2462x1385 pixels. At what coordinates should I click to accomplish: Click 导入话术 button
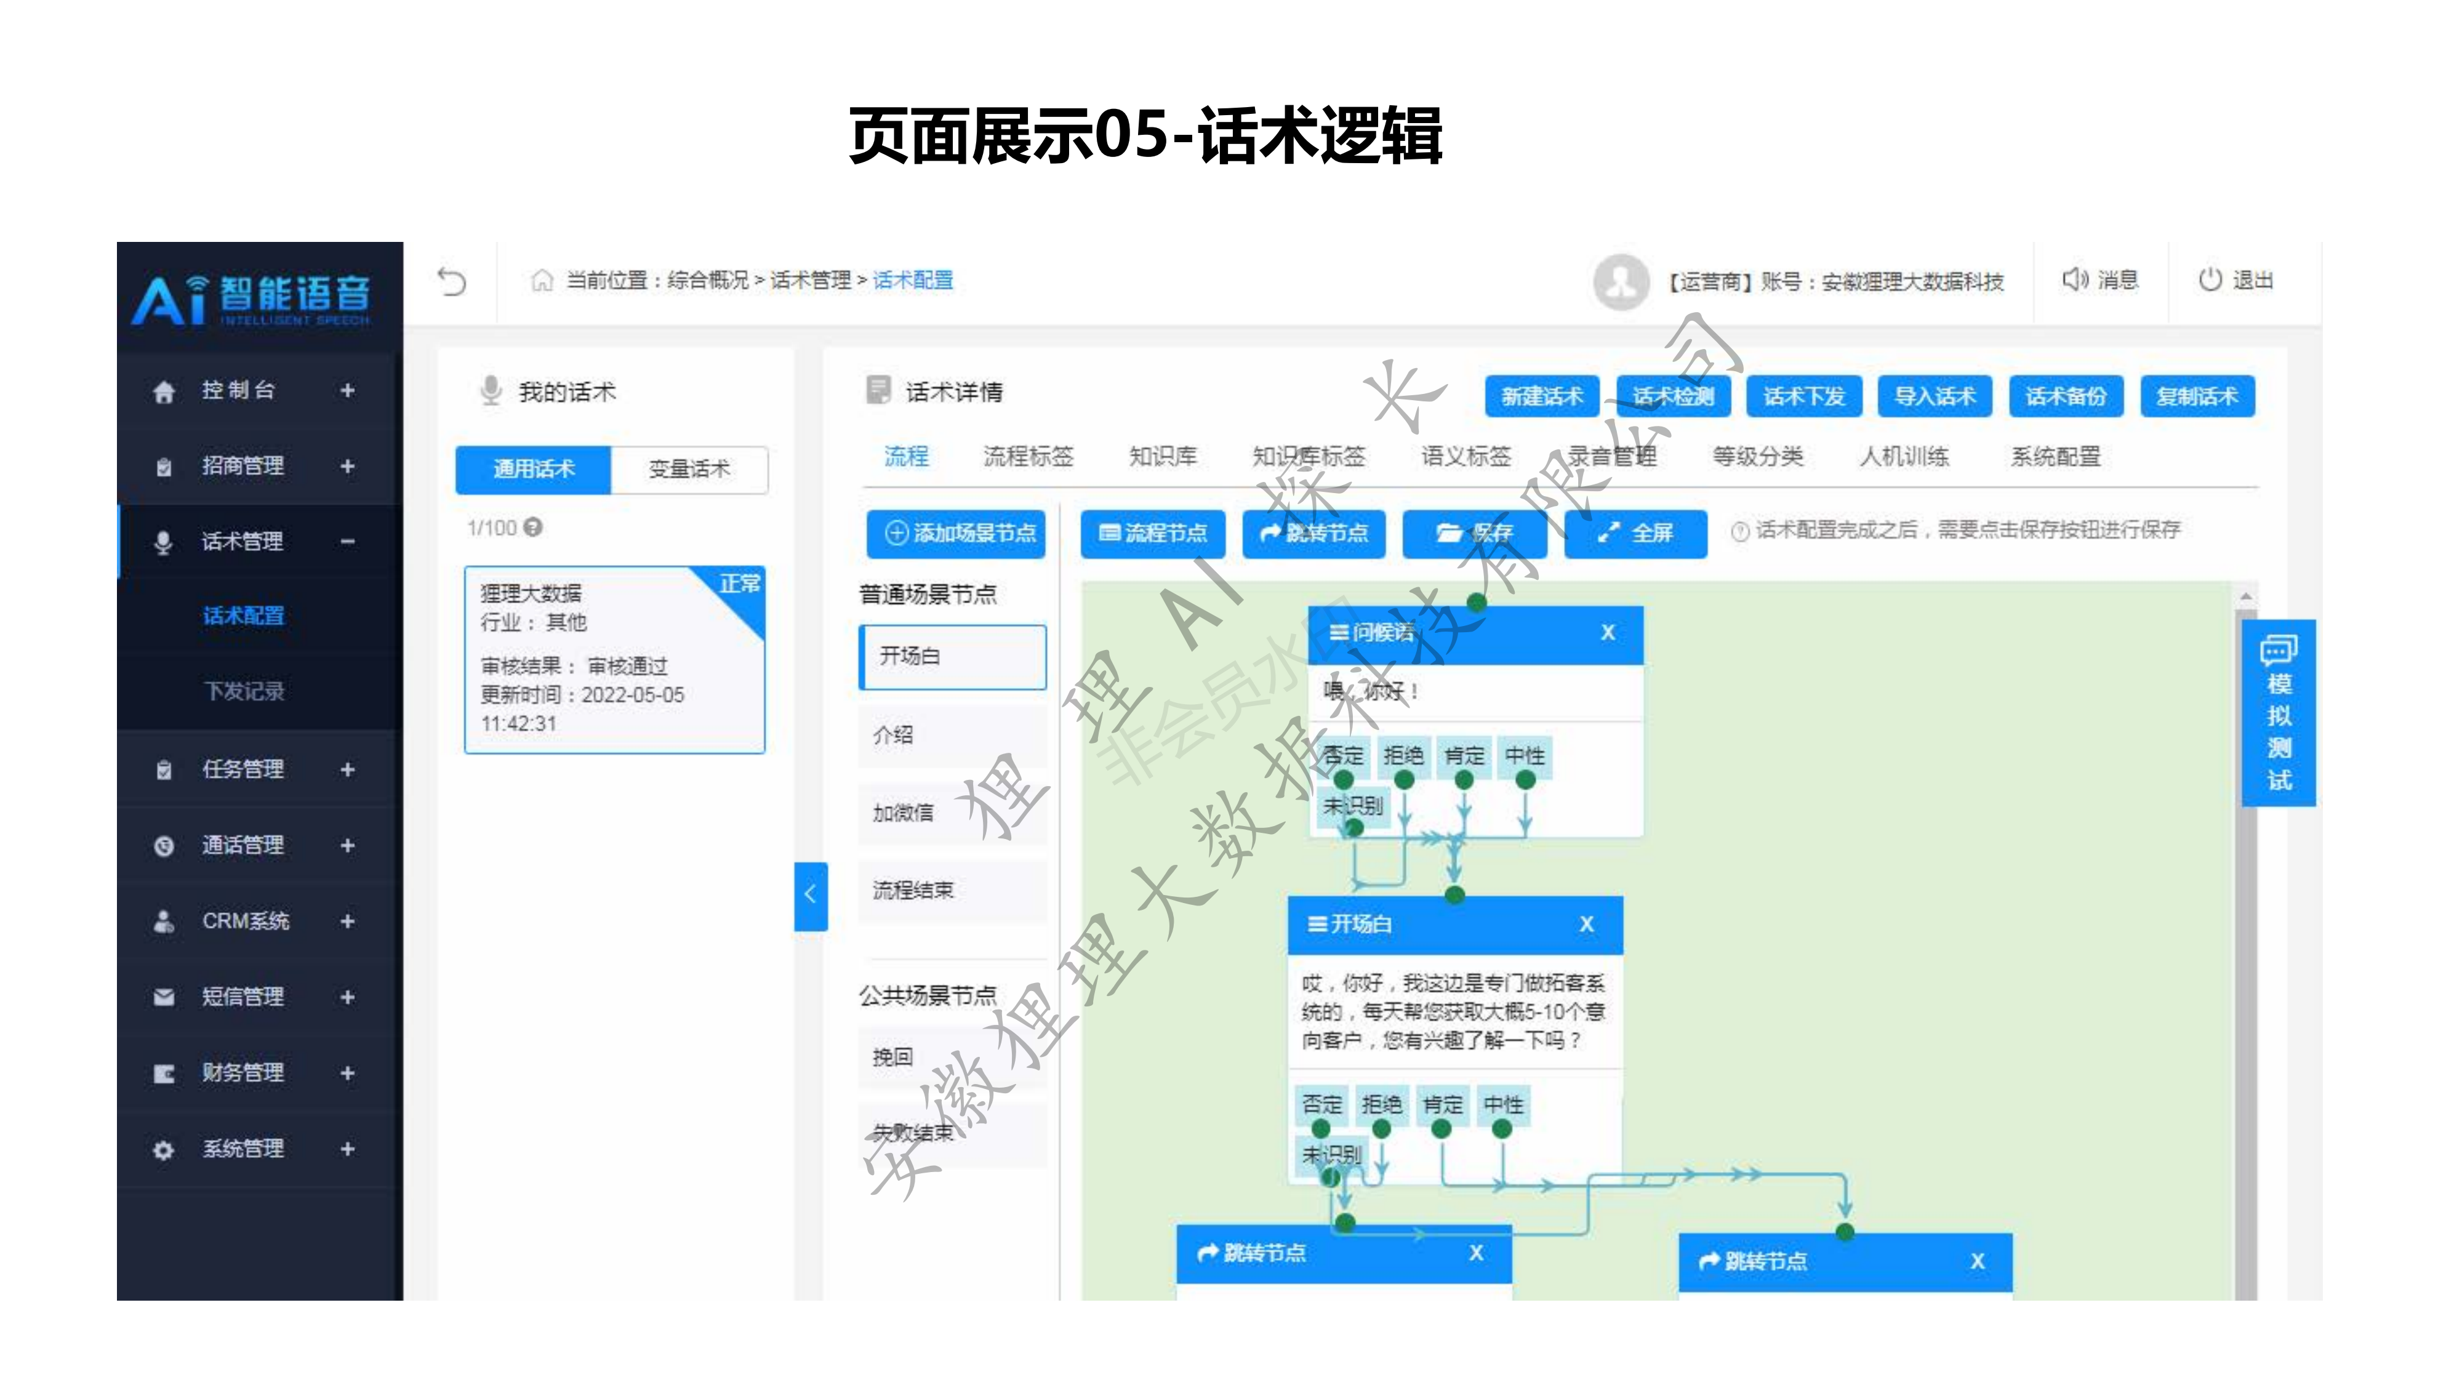coord(1935,396)
